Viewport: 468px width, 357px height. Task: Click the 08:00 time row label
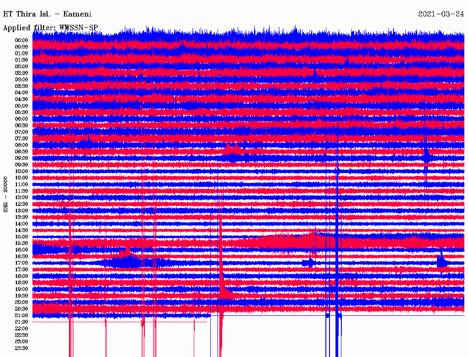[21, 145]
